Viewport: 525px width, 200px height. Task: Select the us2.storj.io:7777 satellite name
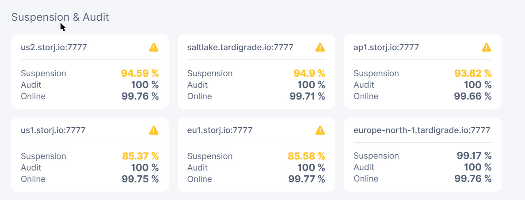(54, 48)
